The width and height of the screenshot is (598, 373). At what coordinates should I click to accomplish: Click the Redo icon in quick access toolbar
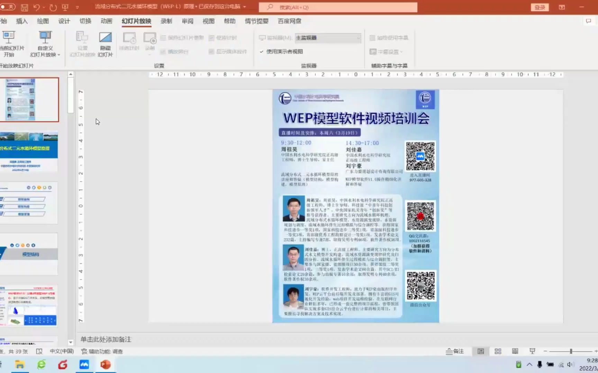coord(53,7)
